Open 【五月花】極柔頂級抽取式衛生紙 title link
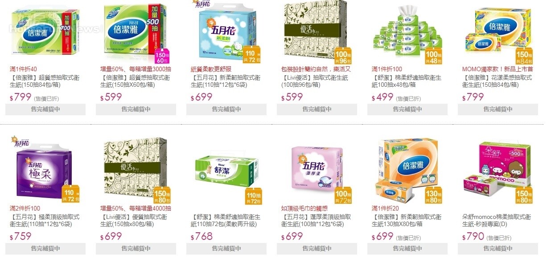547x263 pixels. [45, 220]
